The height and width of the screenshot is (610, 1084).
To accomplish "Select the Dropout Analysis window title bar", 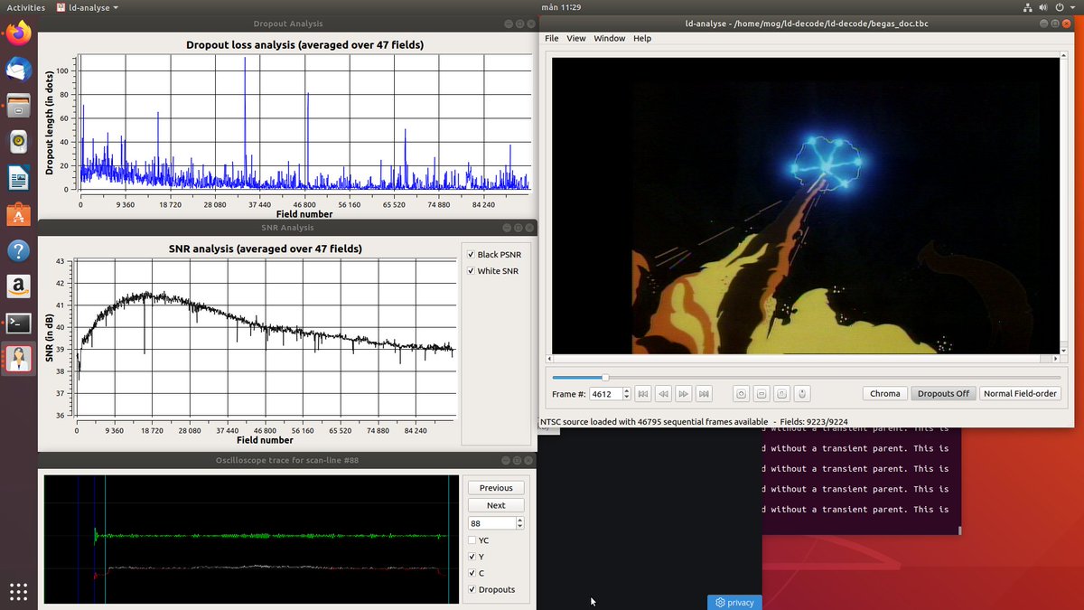I will pos(287,23).
